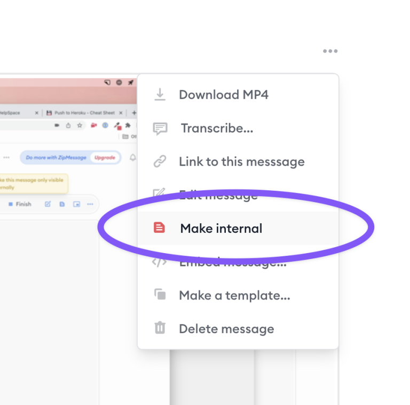Viewport: 410px width, 405px height.
Task: Close the Push to Heroku browser tab
Action: [x=121, y=113]
